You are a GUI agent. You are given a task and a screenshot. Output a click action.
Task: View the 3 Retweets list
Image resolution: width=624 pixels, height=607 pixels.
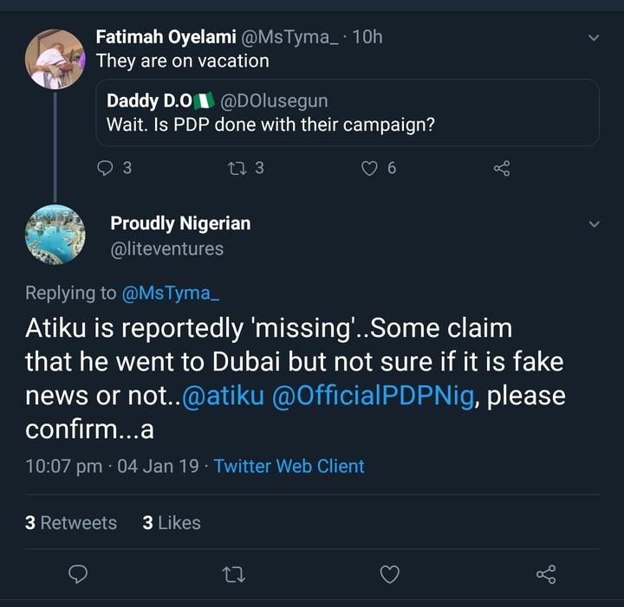point(71,523)
